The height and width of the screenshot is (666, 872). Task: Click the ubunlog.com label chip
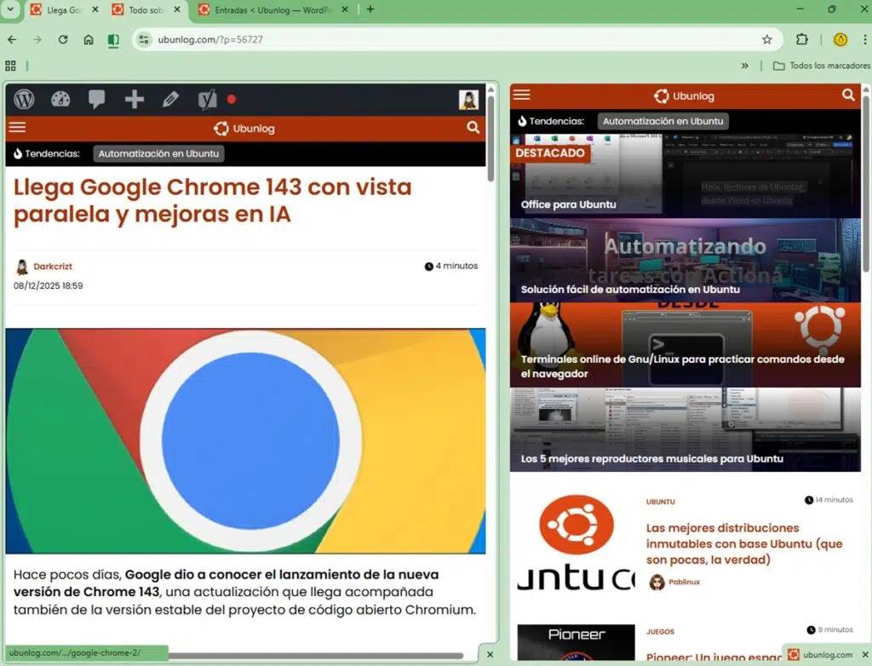(x=821, y=655)
